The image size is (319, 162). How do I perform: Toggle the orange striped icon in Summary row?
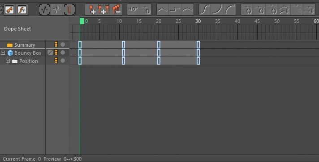[x=56, y=44]
